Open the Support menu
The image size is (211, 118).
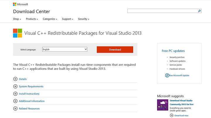click(x=68, y=19)
